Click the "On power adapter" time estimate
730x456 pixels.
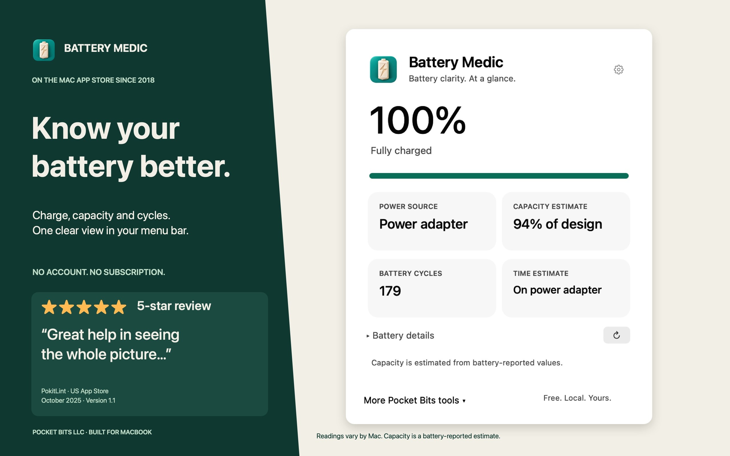click(x=557, y=290)
